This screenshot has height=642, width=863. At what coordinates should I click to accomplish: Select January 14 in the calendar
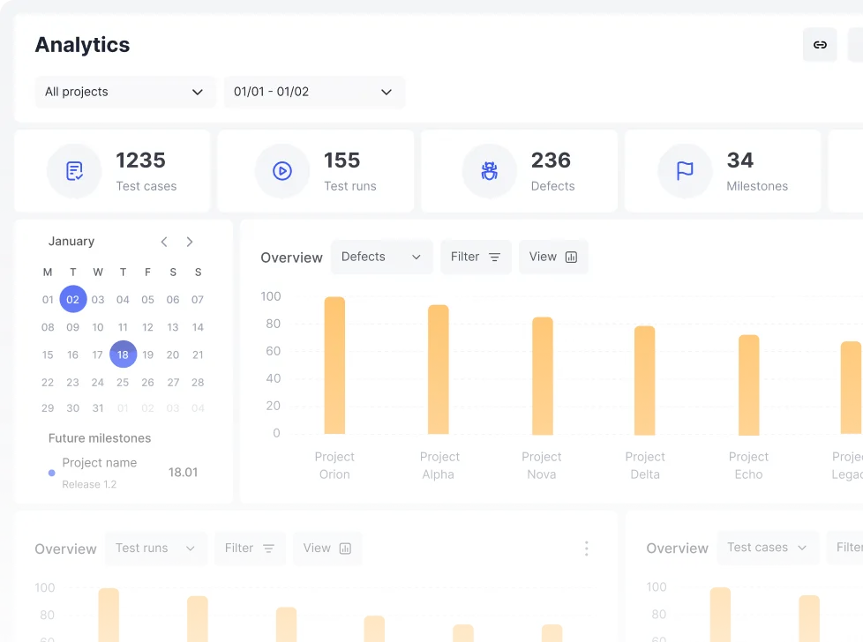pyautogui.click(x=198, y=327)
